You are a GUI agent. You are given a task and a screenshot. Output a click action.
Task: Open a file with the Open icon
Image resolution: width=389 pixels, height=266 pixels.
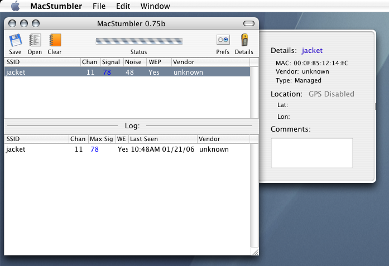(35, 41)
